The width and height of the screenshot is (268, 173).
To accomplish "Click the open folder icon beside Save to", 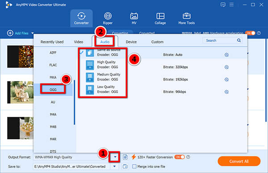I will point(125,166).
